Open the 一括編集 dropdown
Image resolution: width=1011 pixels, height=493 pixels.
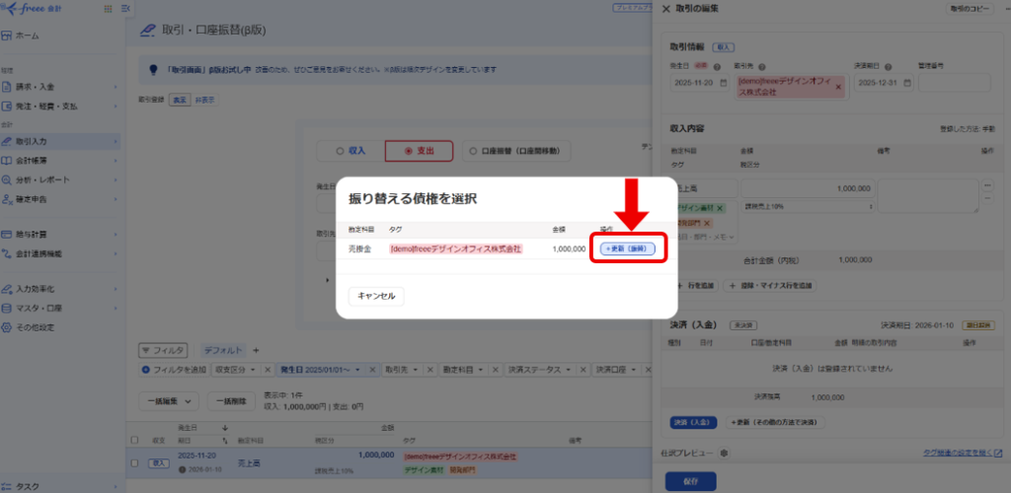(169, 401)
